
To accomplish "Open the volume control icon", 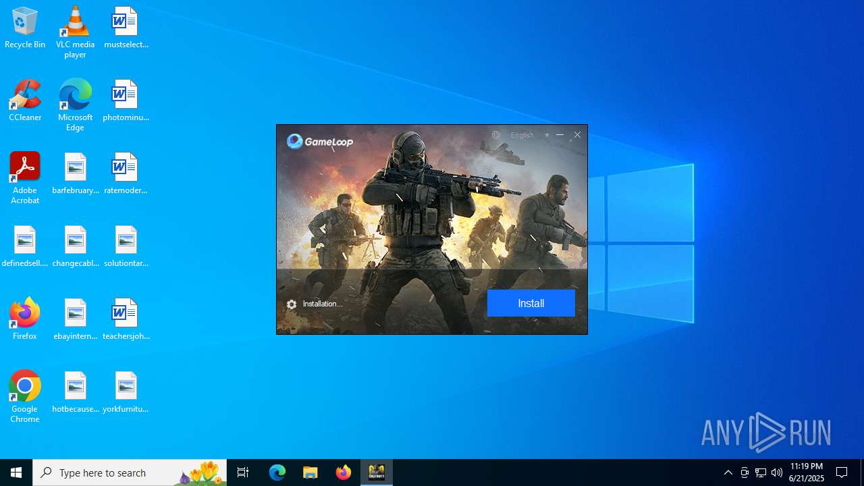I will (777, 473).
